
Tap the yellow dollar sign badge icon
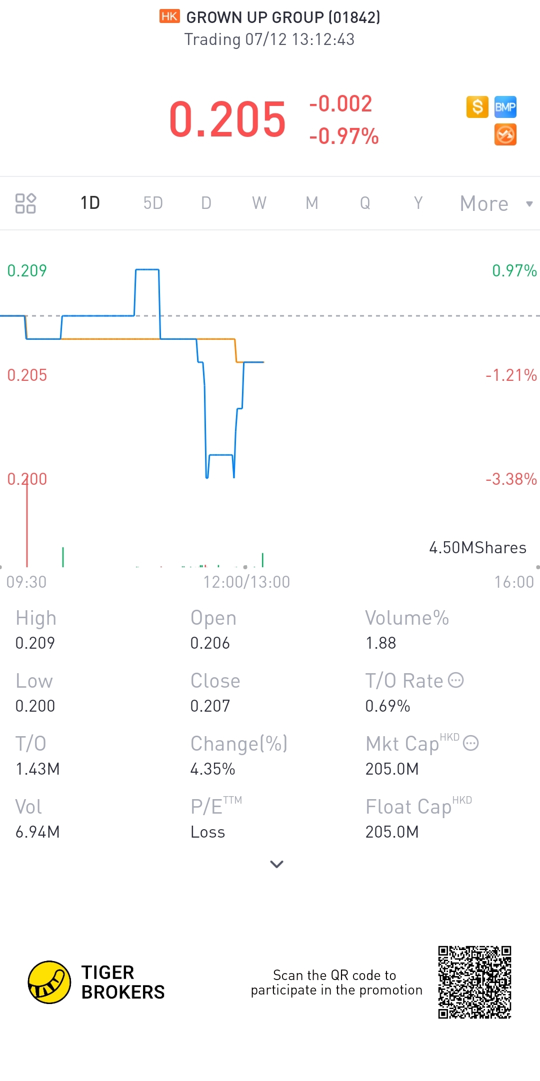click(477, 107)
